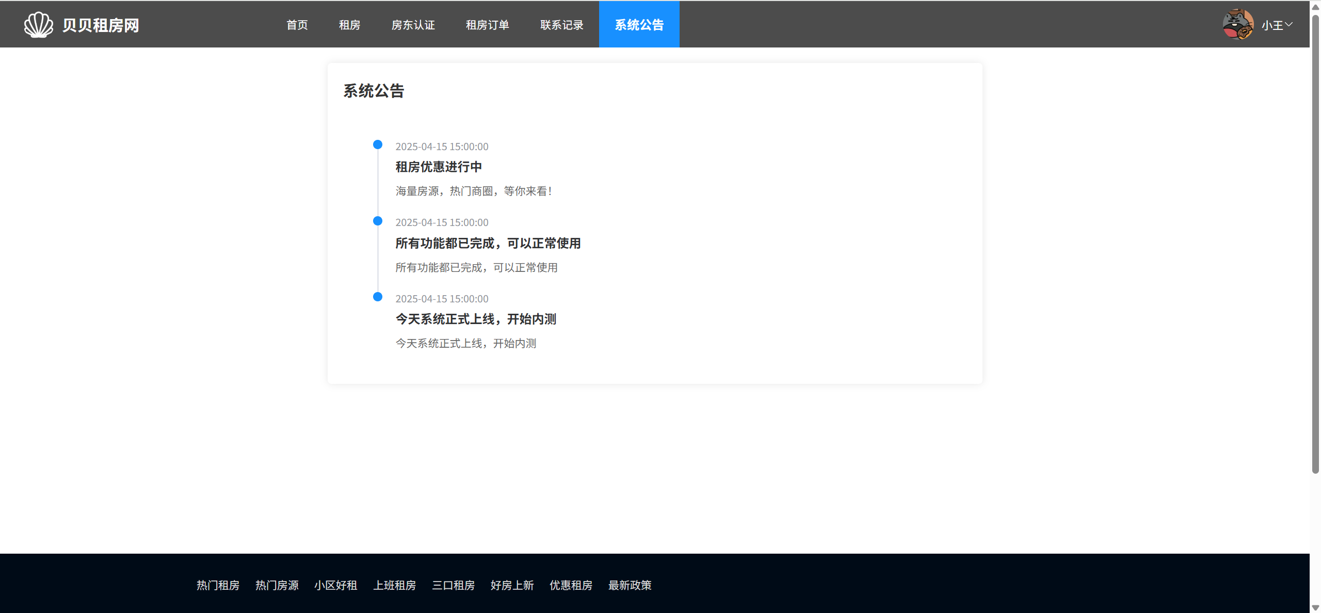Open the 热门房源 footer link
The image size is (1321, 613).
[277, 585]
